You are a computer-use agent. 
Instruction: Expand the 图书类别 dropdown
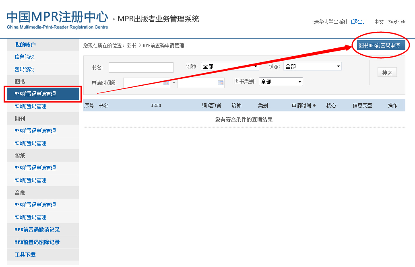(281, 82)
